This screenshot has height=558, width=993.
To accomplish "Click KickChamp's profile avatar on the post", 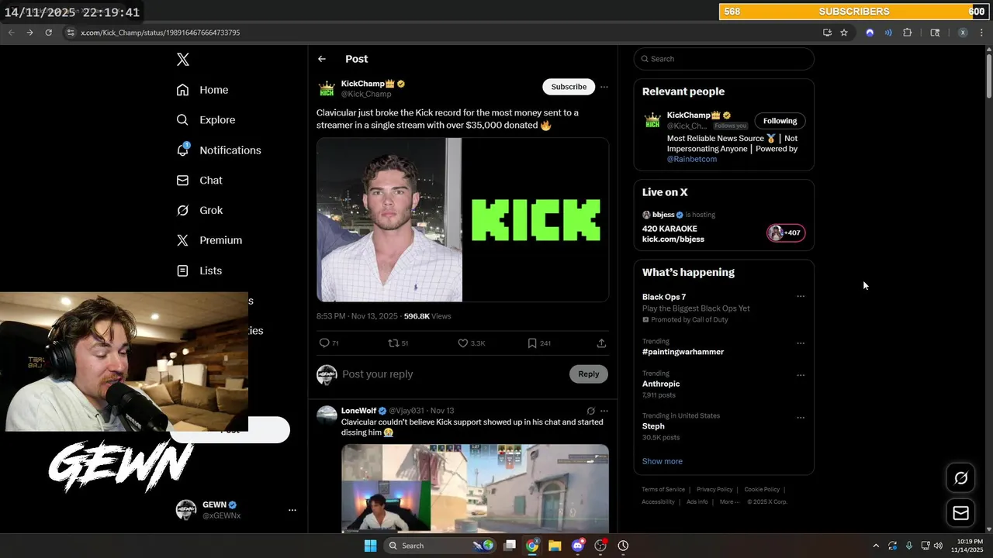I will tap(327, 88).
